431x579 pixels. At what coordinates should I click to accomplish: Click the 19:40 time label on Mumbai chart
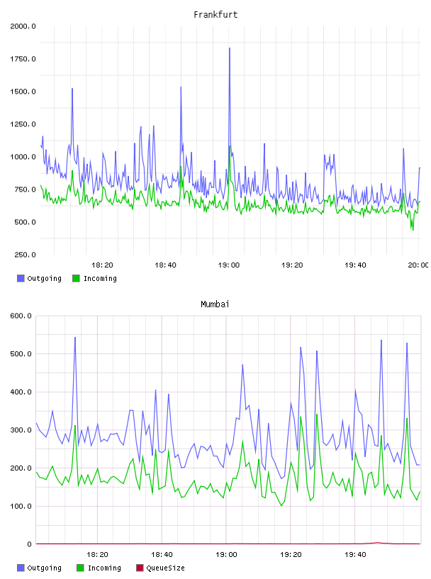coord(355,555)
